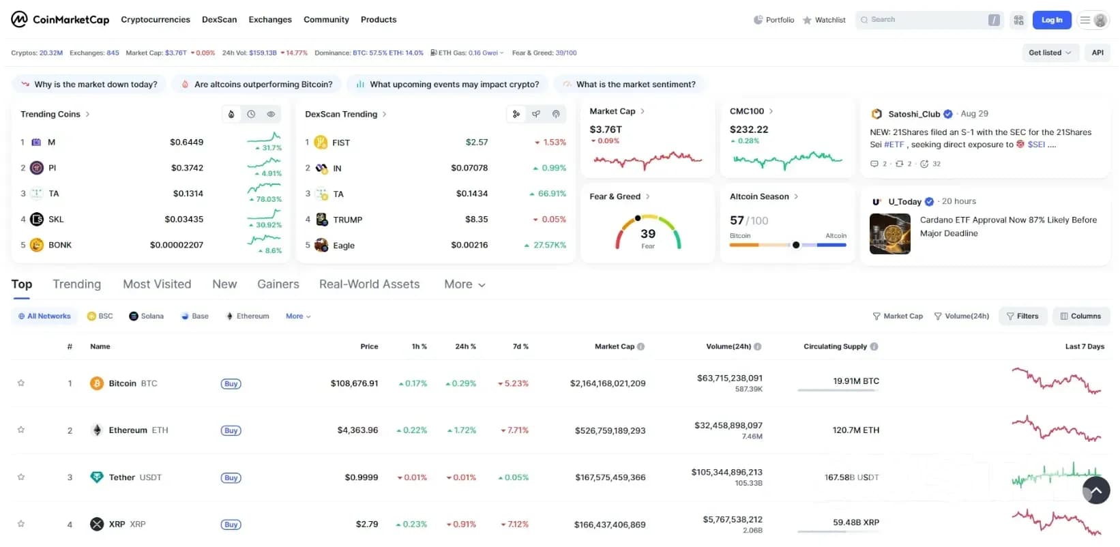Select the clock icon in Trending Coins
The height and width of the screenshot is (547, 1120).
point(251,114)
